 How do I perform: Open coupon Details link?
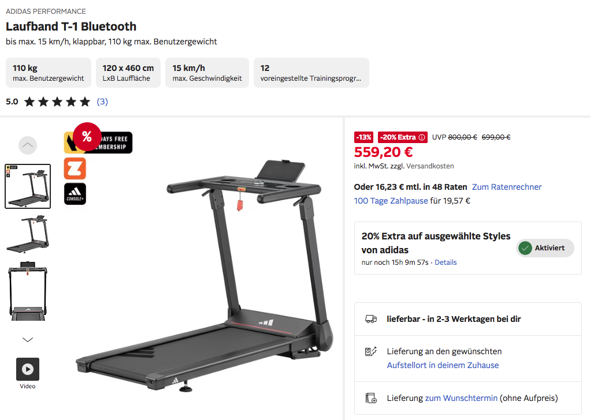(x=446, y=262)
